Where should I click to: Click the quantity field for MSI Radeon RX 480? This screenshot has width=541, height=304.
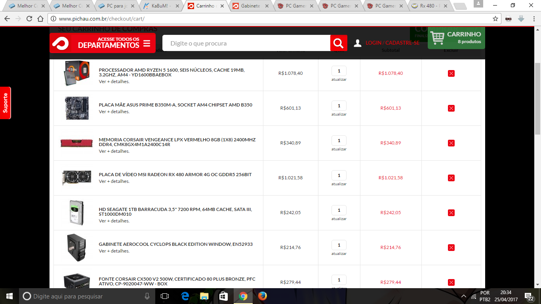coord(339,175)
